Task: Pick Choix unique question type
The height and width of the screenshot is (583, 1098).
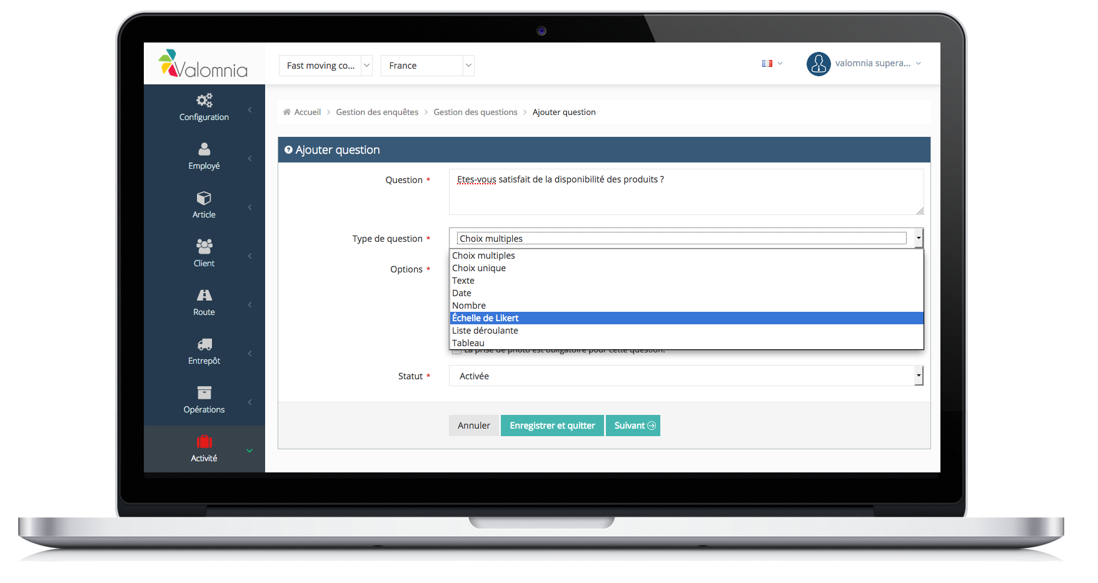Action: click(x=479, y=268)
